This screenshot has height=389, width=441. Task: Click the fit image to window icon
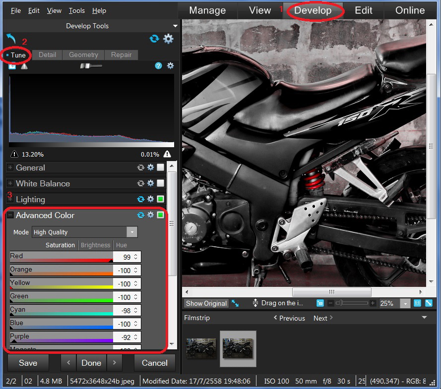429,303
